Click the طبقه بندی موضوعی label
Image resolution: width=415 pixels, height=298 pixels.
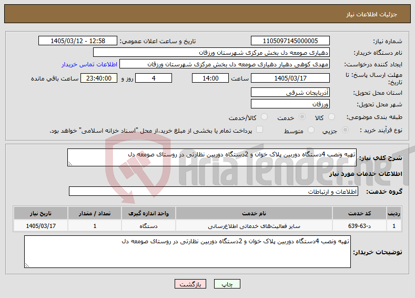(x=374, y=117)
